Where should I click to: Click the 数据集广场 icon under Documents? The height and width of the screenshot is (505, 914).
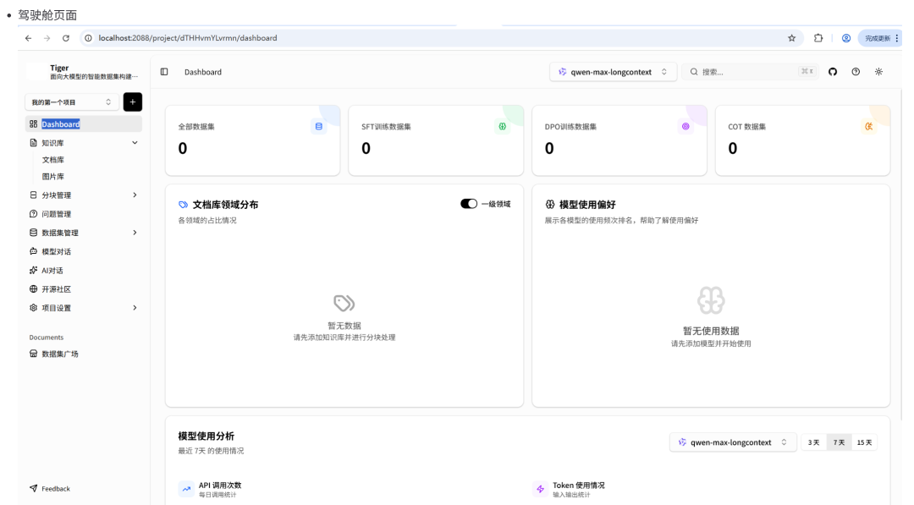click(x=35, y=354)
